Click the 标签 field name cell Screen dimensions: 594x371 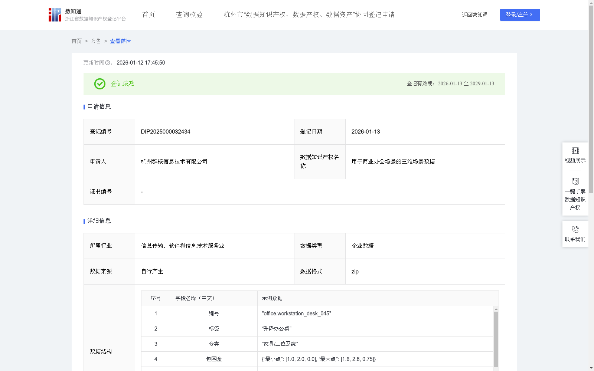point(214,329)
